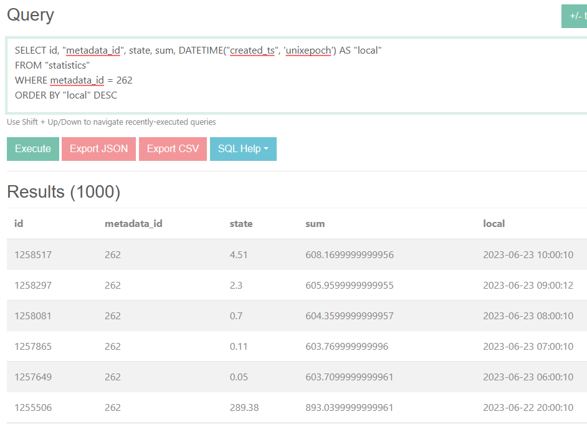Select the id cell 1257649
The image size is (587, 424).
pyautogui.click(x=33, y=377)
